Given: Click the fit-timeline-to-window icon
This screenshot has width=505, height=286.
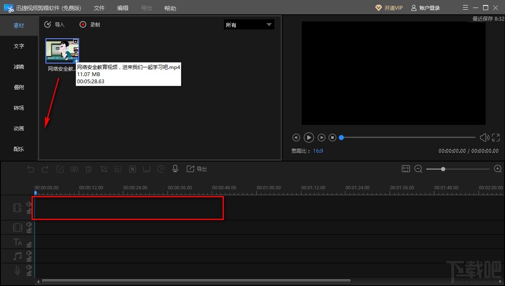Looking at the screenshot, I should pos(406,169).
